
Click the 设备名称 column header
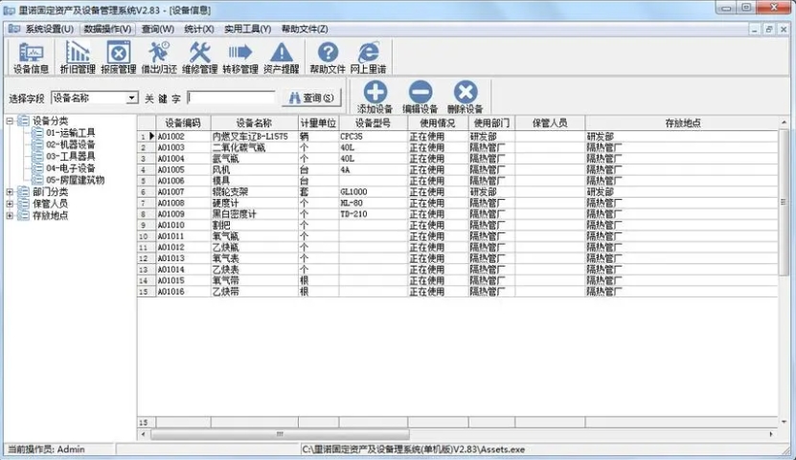[x=255, y=123]
